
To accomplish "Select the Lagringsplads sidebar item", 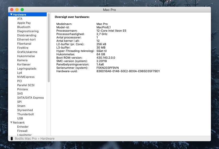I will coord(27,69).
